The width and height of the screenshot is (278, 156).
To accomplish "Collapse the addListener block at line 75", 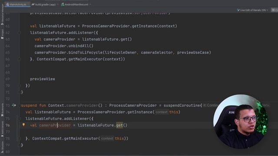I will [19, 119].
